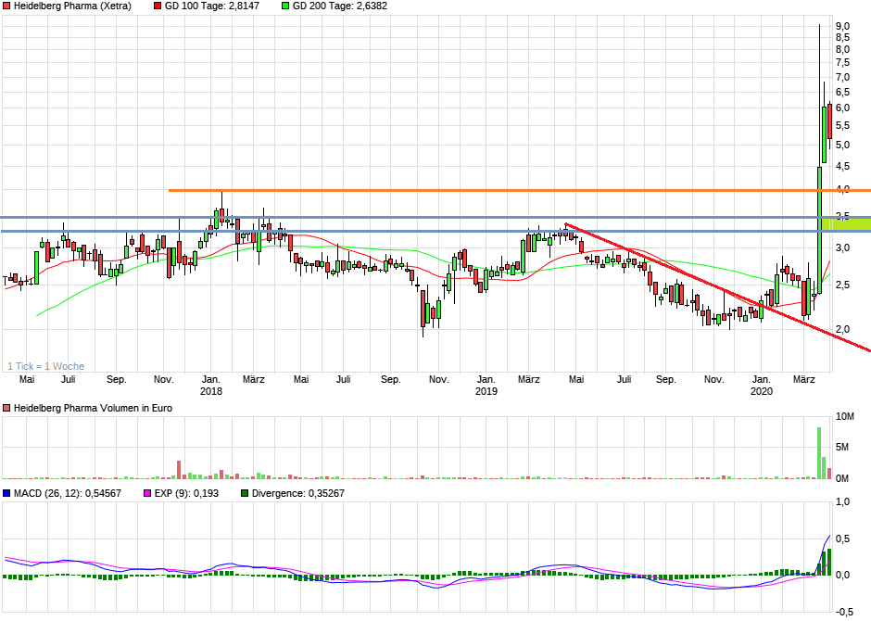This screenshot has width=871, height=621.
Task: Click the dark green Divergence legend marker
Action: pos(244,494)
